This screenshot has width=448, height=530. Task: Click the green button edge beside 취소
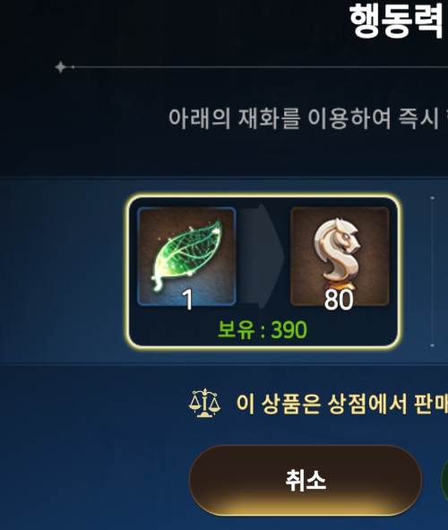coord(444,480)
